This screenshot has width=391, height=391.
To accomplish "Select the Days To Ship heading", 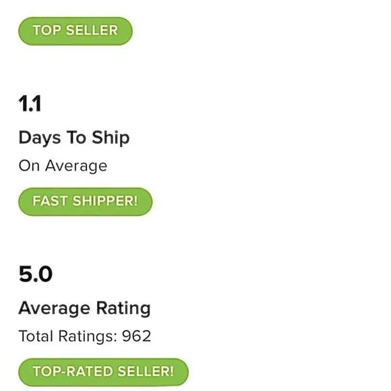I will pos(74,138).
